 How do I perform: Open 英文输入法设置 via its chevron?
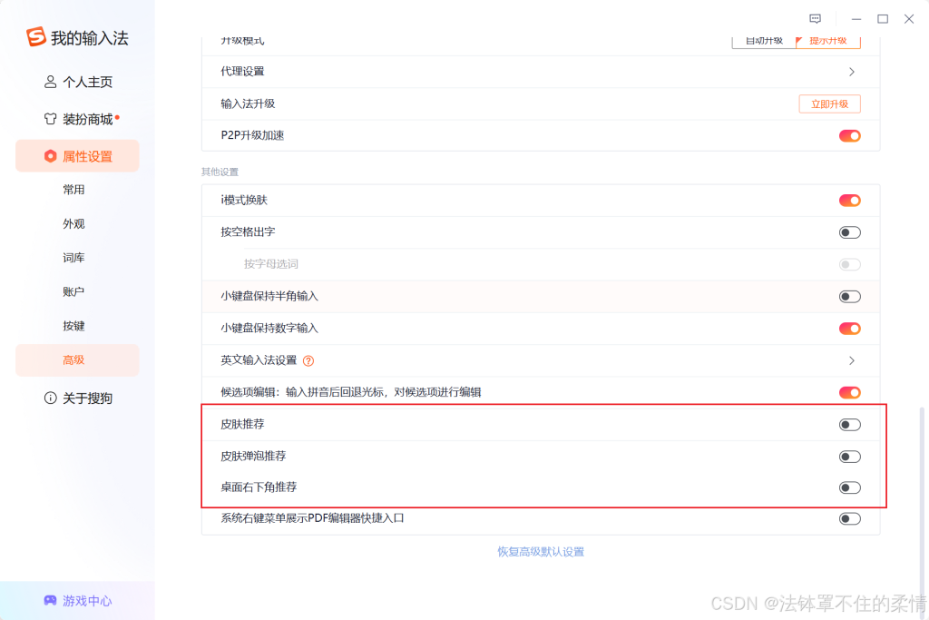click(x=851, y=360)
